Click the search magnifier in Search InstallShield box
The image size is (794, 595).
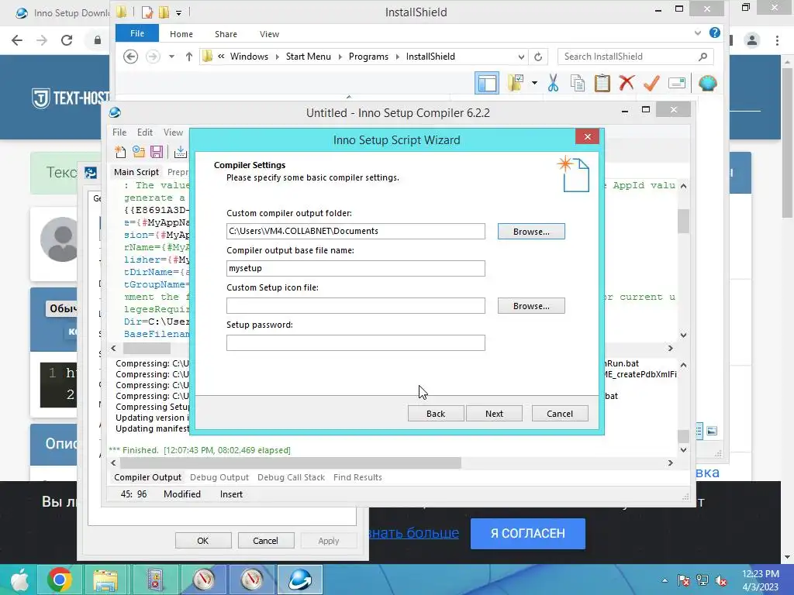(x=703, y=57)
